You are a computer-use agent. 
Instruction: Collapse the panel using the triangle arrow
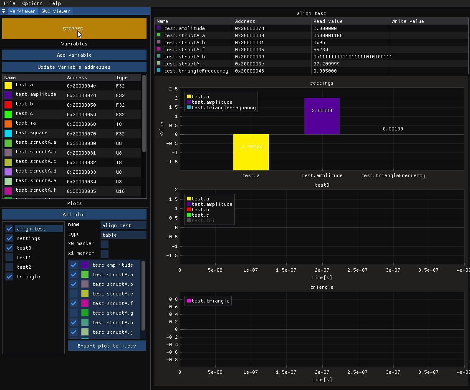point(4,11)
